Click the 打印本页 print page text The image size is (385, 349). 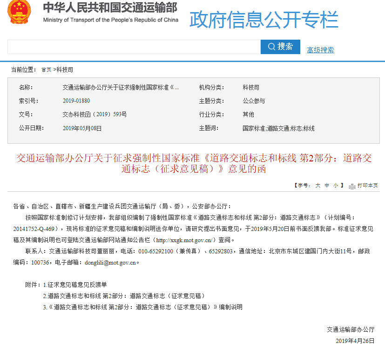click(368, 185)
